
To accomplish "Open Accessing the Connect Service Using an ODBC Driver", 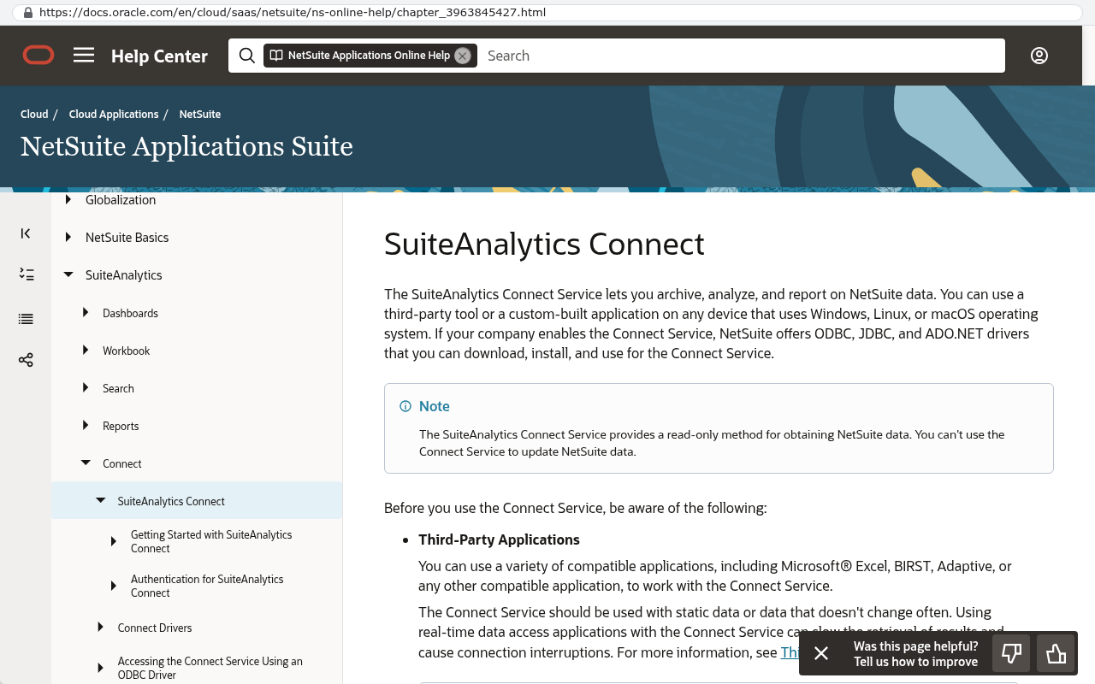I will [210, 668].
